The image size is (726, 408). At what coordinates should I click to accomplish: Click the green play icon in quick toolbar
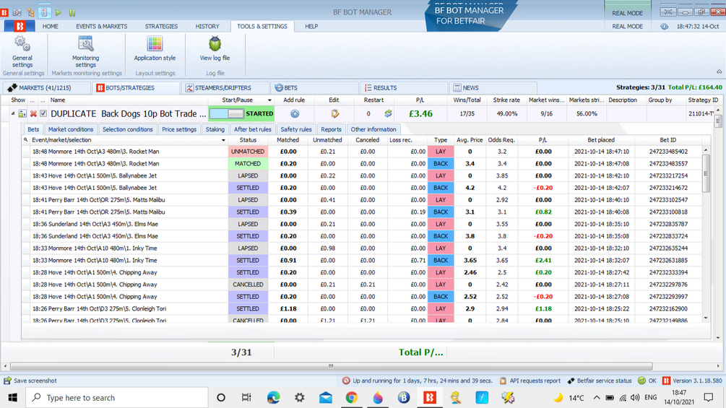click(x=59, y=12)
